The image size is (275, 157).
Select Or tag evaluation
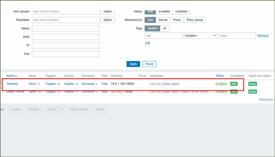click(x=165, y=28)
